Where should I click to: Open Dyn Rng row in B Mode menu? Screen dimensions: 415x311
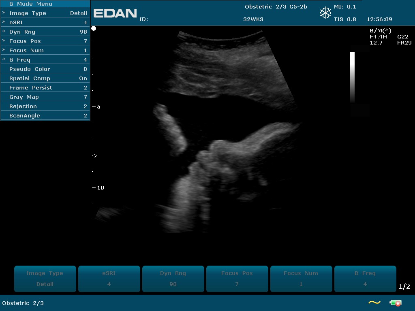45,32
